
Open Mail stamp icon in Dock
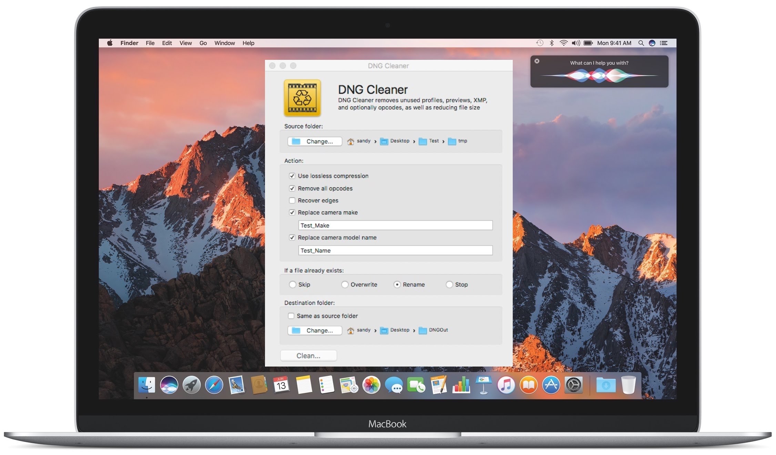click(237, 385)
